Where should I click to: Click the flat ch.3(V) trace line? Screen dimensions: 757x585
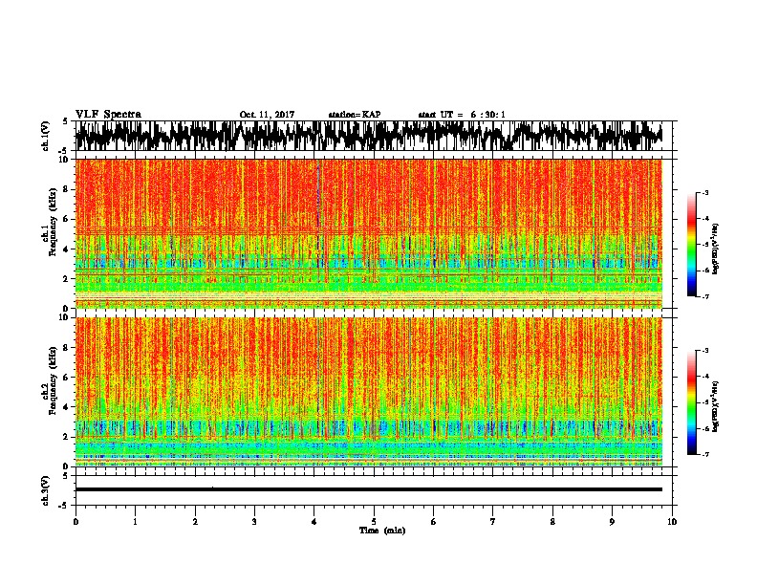point(369,489)
